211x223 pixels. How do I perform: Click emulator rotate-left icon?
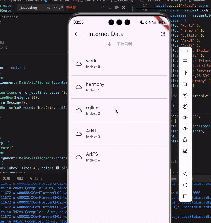[185, 95]
